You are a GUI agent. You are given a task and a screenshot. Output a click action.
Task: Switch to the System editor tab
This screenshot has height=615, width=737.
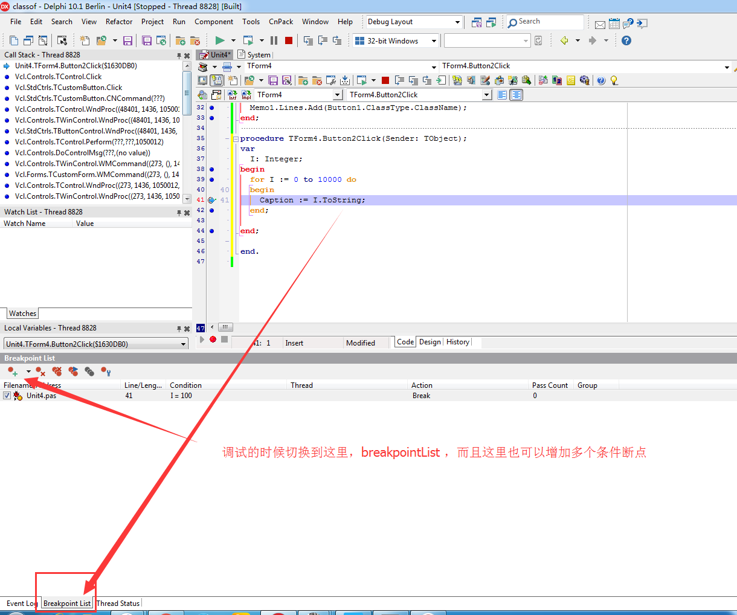click(x=254, y=55)
